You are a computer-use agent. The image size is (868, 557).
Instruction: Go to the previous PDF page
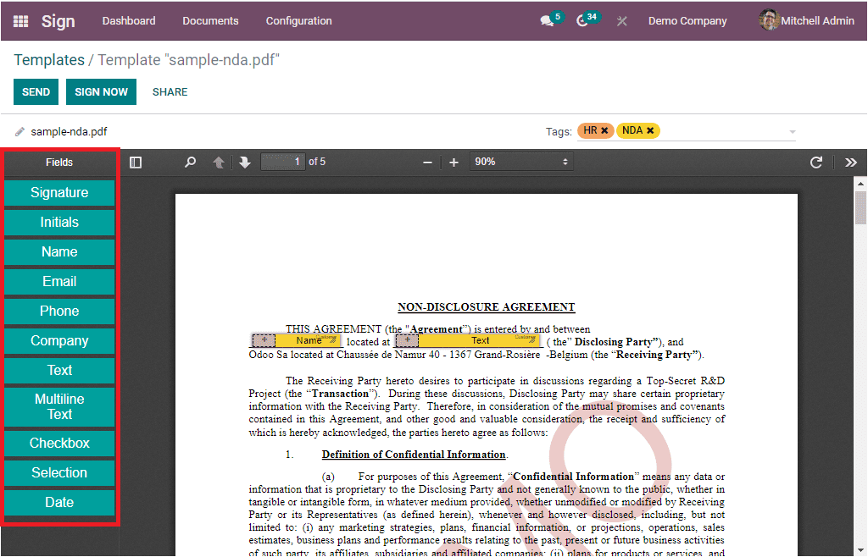[219, 163]
